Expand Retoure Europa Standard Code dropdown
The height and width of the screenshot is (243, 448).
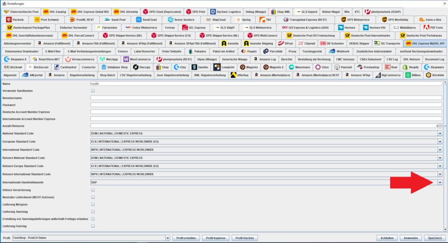pos(440,166)
